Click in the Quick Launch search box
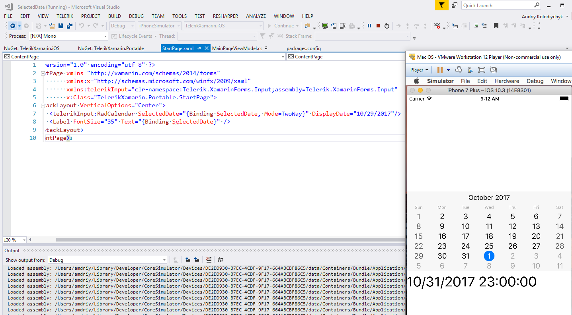Screen dimensions: 572x315 [498, 6]
